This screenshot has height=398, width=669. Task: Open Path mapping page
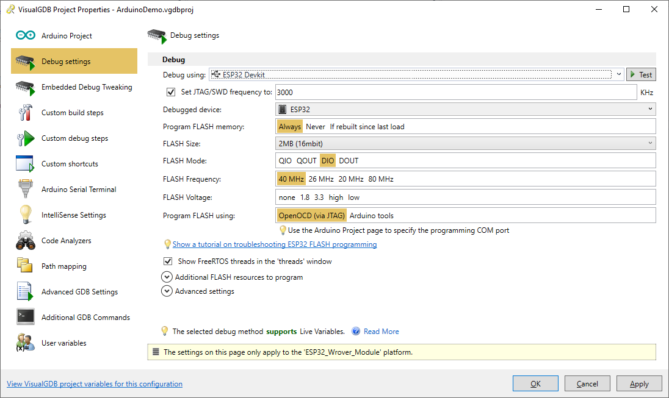tap(74, 266)
